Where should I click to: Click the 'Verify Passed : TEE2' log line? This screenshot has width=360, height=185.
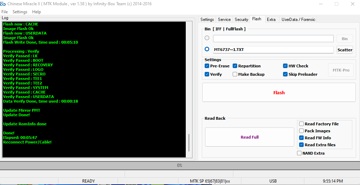[x=22, y=83]
